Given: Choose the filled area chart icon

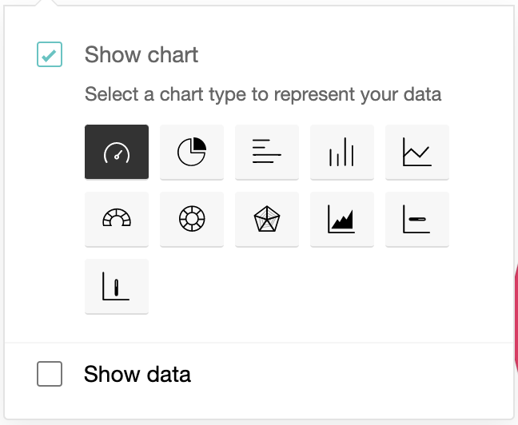Looking at the screenshot, I should [342, 219].
